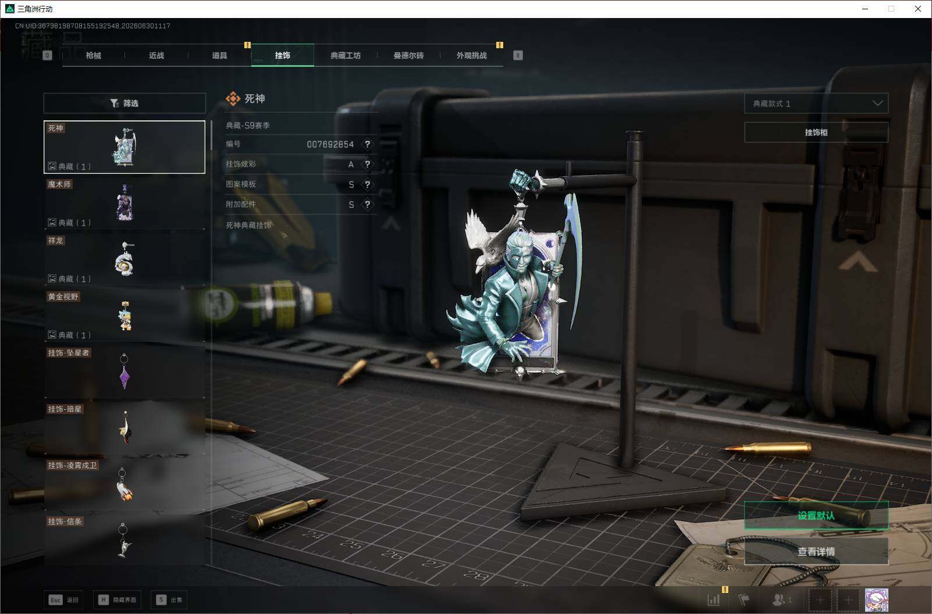Click the Esc 返回 back button
Viewport: 932px width, 614px height.
(x=64, y=599)
